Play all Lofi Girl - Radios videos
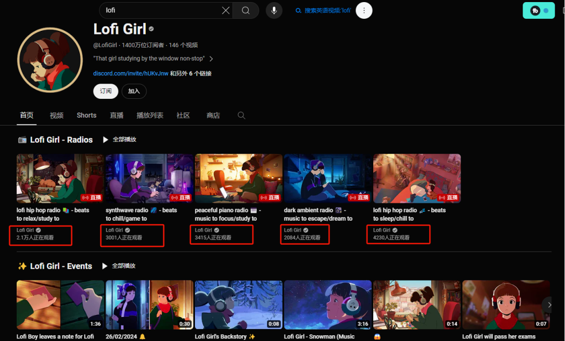The width and height of the screenshot is (565, 341). click(120, 140)
